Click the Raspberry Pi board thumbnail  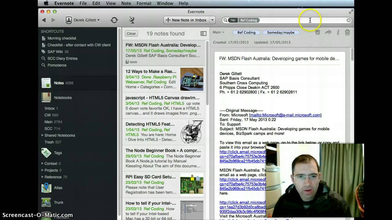[192, 79]
